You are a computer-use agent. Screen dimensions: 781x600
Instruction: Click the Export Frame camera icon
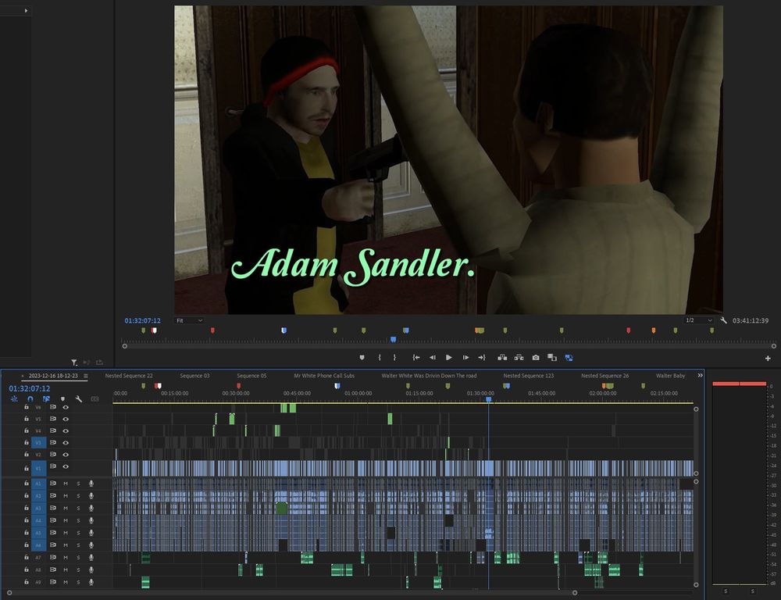[536, 357]
